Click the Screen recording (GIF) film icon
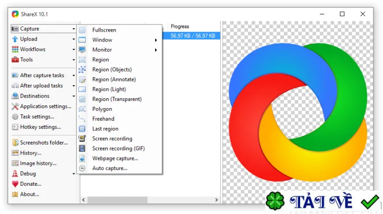The height and width of the screenshot is (214, 383). (82, 148)
